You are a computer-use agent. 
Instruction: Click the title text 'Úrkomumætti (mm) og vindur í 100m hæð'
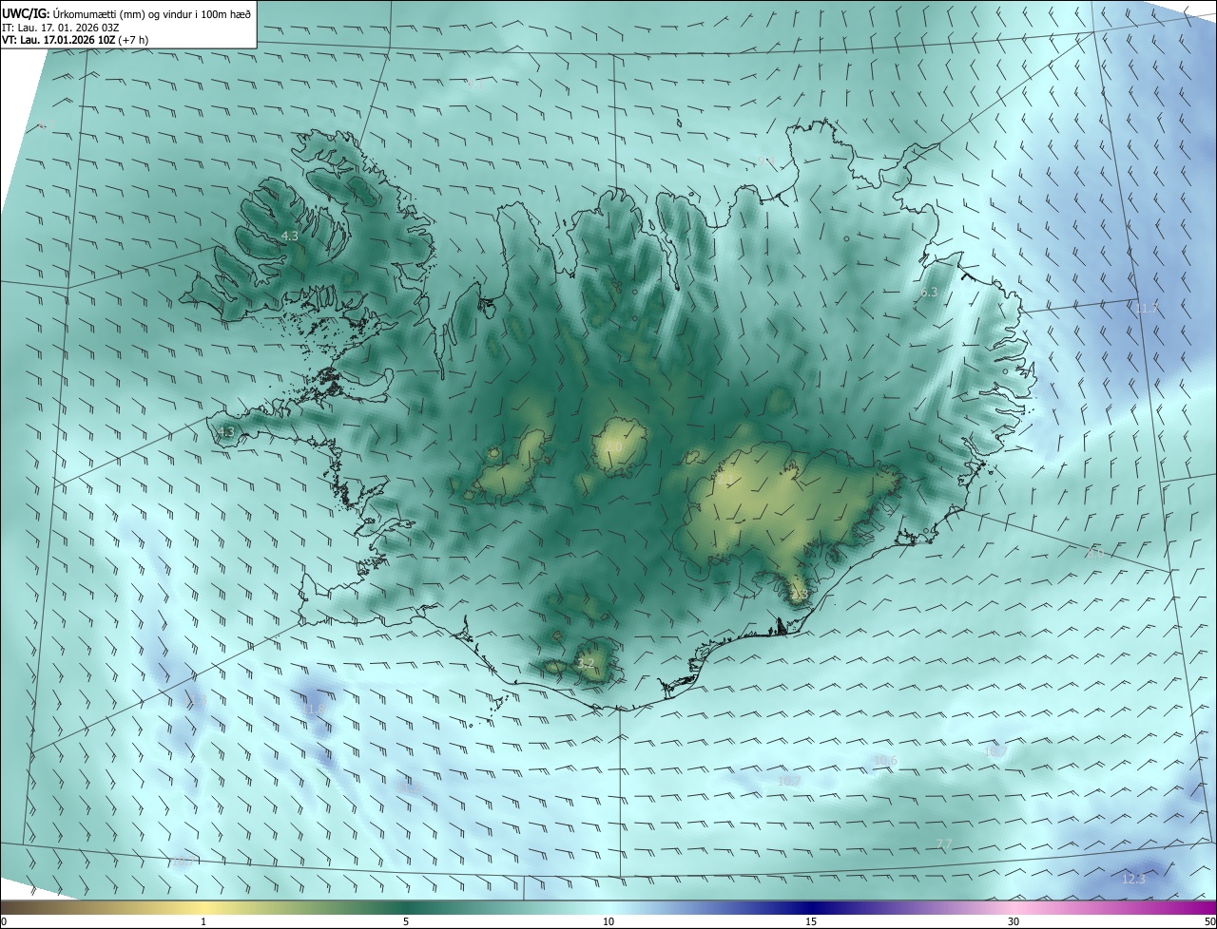151,13
